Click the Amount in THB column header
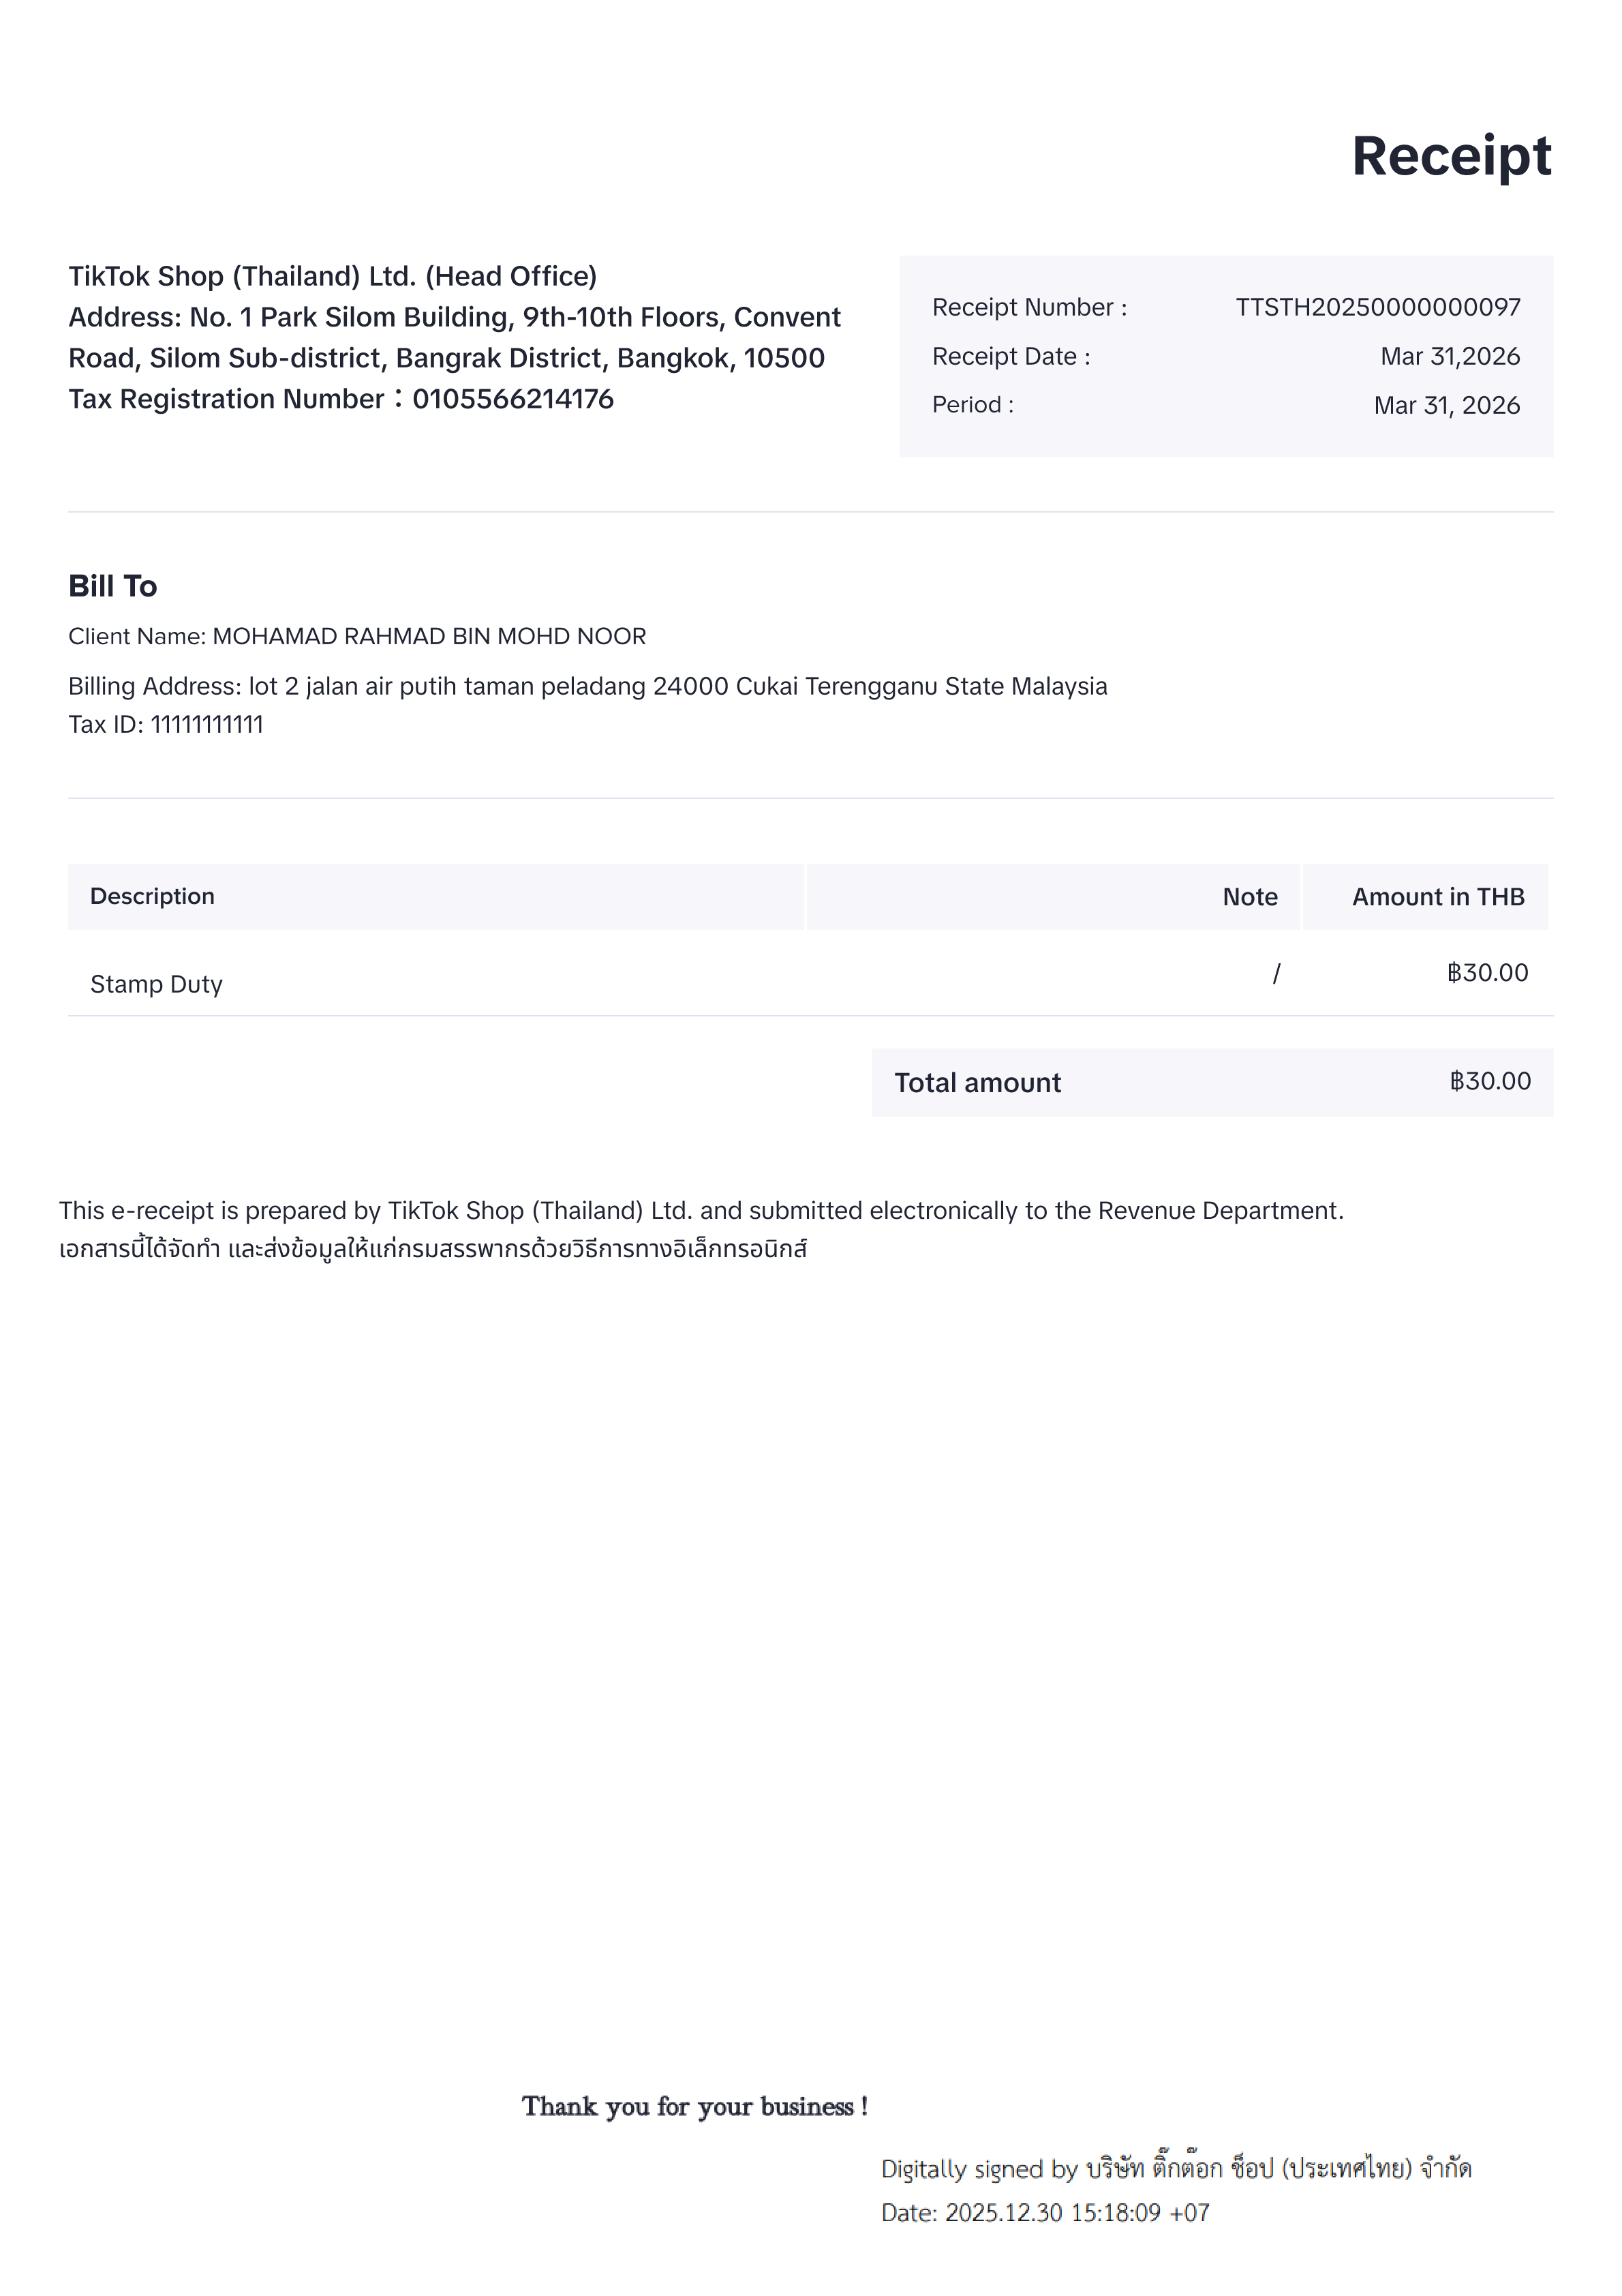This screenshot has height=2296, width=1622. (1437, 897)
